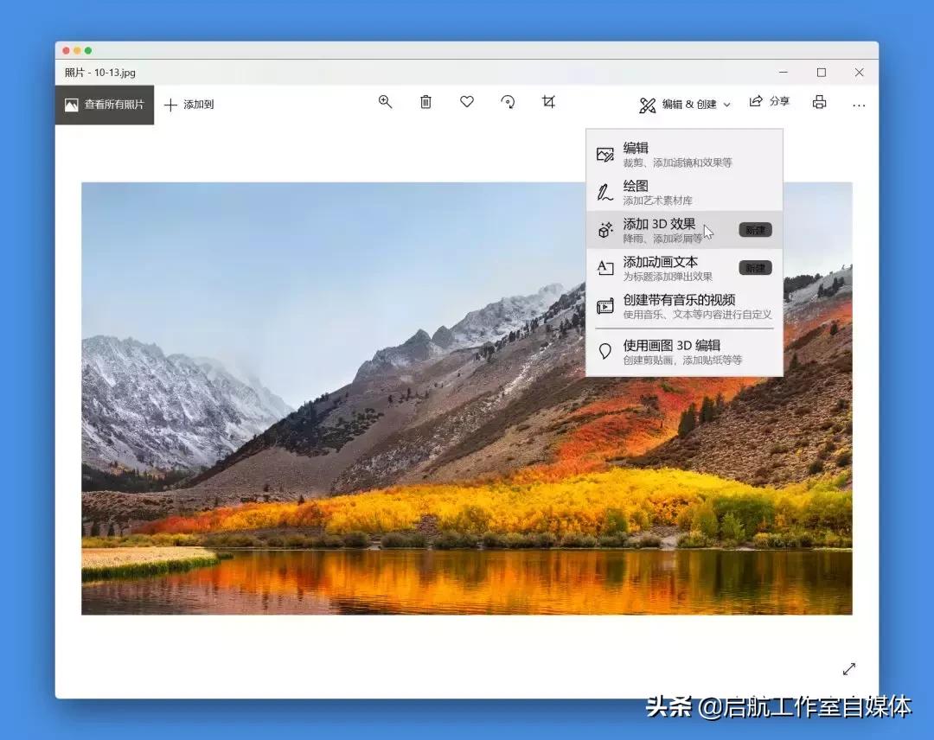Click the 添加到 button
Image resolution: width=934 pixels, height=740 pixels.
[x=189, y=104]
